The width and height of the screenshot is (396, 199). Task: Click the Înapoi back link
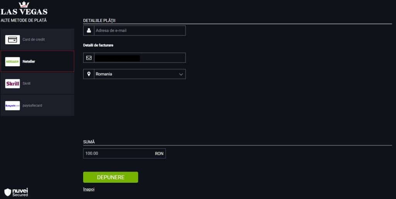click(89, 189)
